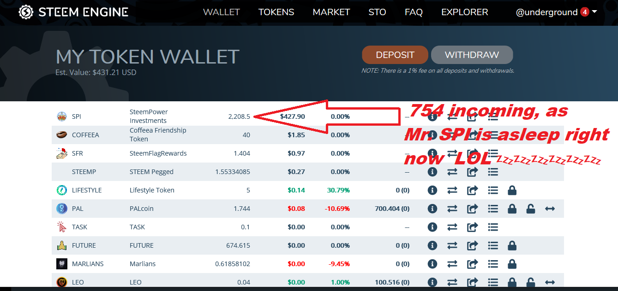Open the TOKENS page
618x291 pixels.
pyautogui.click(x=276, y=12)
